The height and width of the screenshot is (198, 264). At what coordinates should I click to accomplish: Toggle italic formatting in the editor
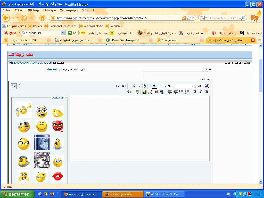point(201,92)
